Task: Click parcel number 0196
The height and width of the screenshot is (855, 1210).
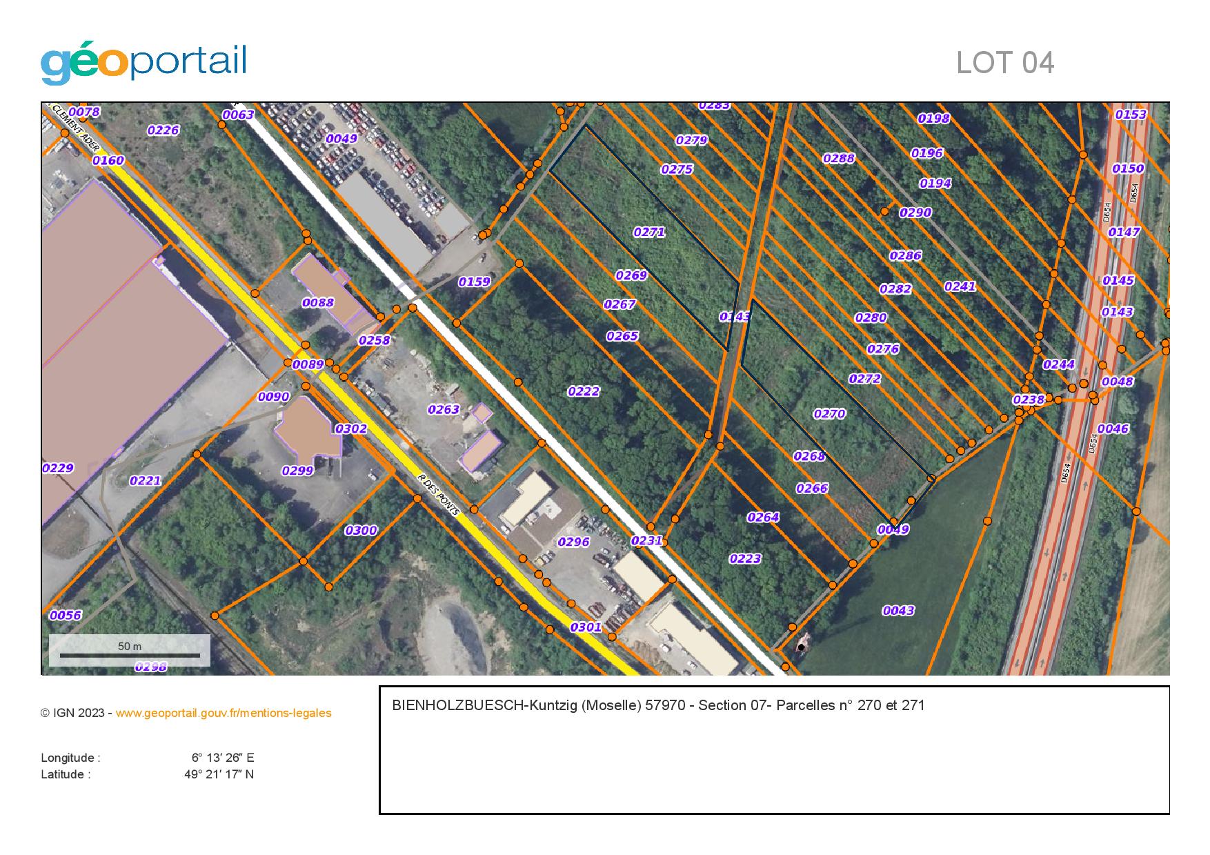Action: pyautogui.click(x=926, y=153)
